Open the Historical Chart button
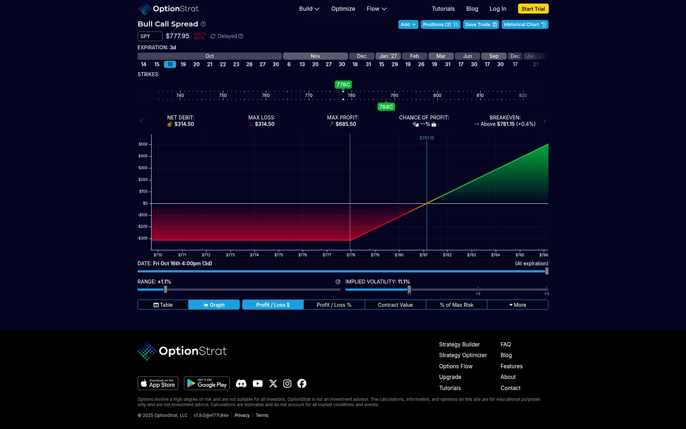 pyautogui.click(x=525, y=25)
